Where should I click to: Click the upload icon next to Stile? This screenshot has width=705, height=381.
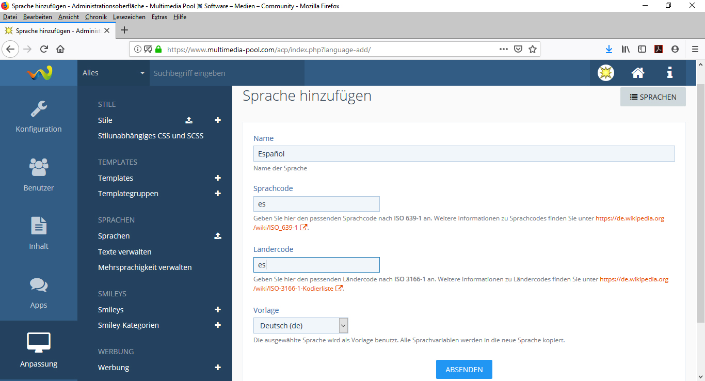(189, 120)
